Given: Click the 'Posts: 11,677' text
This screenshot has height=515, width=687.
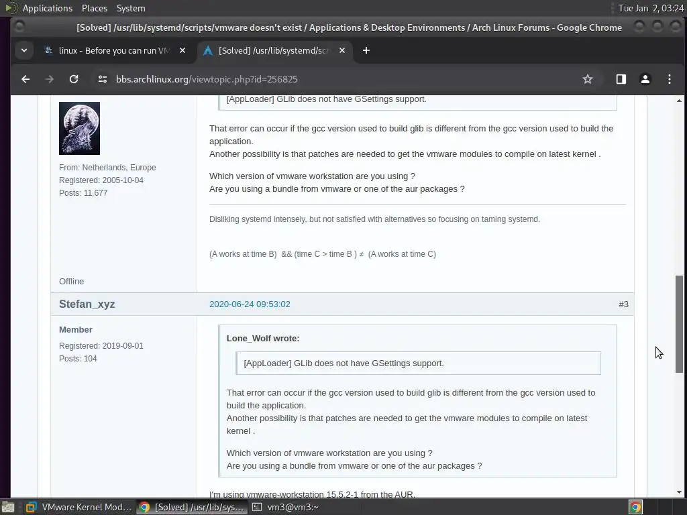Looking at the screenshot, I should coord(83,193).
